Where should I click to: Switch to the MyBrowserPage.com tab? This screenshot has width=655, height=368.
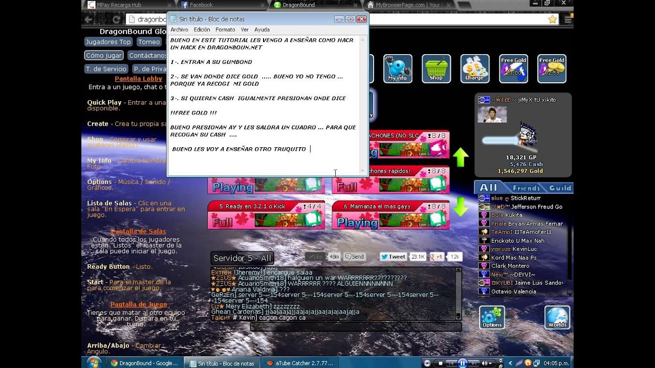pos(408,5)
